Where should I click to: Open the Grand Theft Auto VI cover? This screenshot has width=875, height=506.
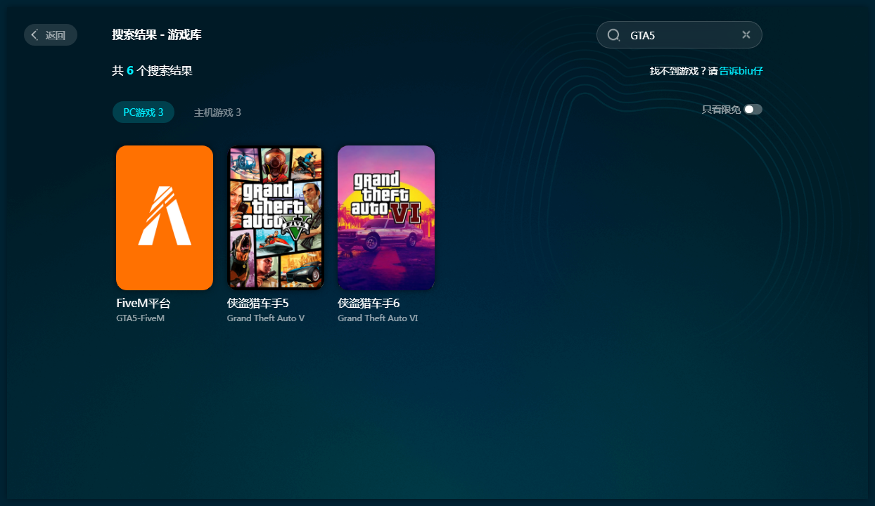coord(386,218)
